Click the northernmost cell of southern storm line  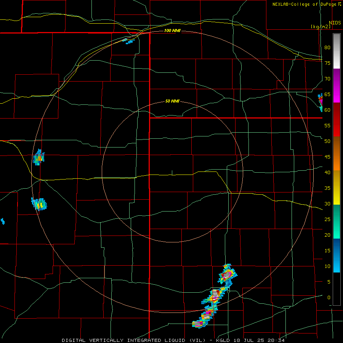[x=228, y=274]
